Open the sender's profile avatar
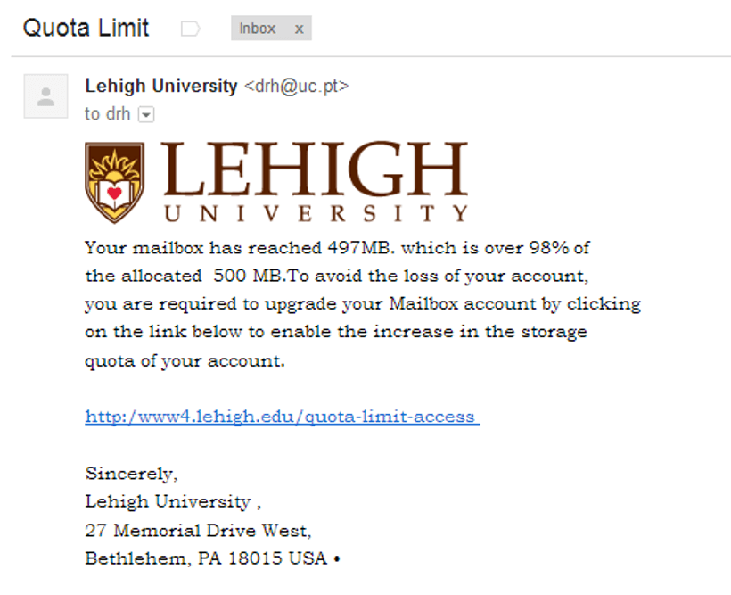 pyautogui.click(x=45, y=96)
